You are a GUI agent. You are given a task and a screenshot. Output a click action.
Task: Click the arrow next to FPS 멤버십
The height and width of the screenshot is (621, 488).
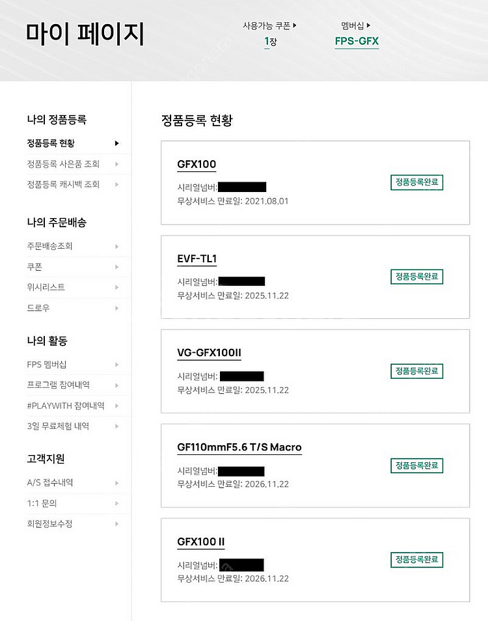[x=116, y=365]
